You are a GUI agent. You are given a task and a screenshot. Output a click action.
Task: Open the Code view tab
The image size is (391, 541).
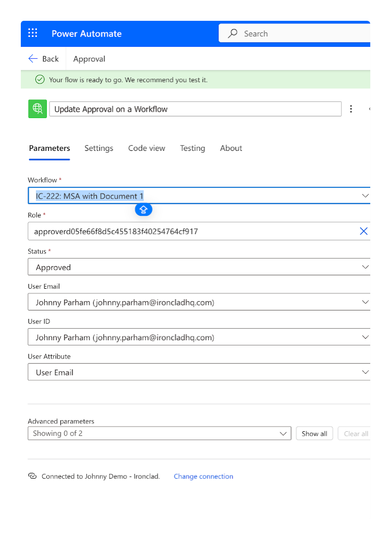pyautogui.click(x=147, y=148)
